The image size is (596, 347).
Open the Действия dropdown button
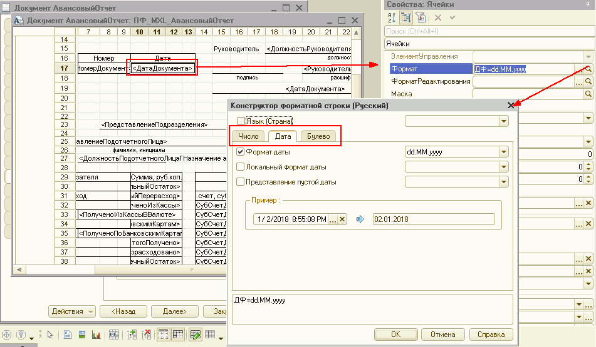click(x=72, y=311)
